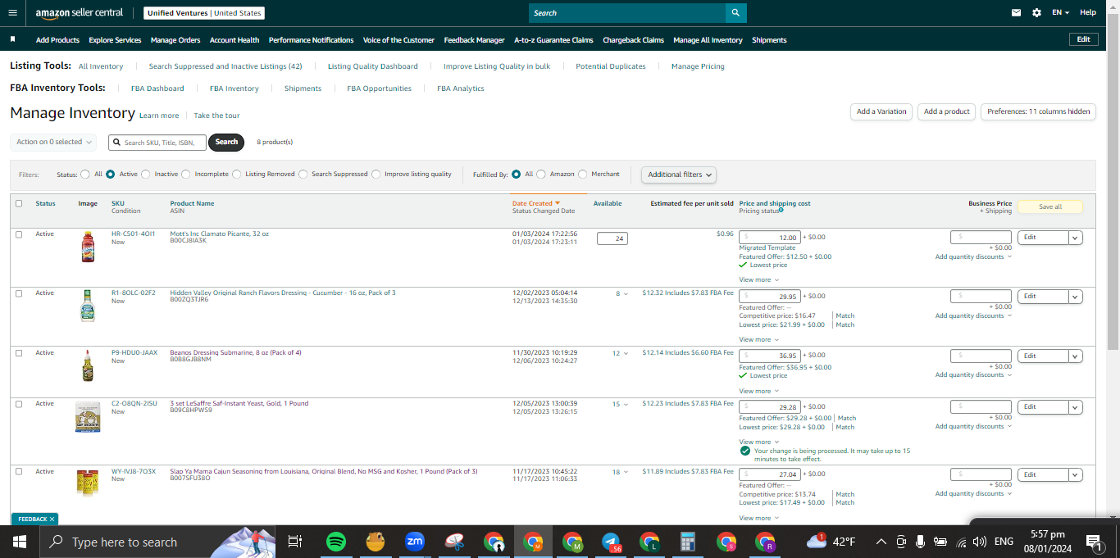
Task: Open the Shipments nav bar item
Action: coord(769,39)
